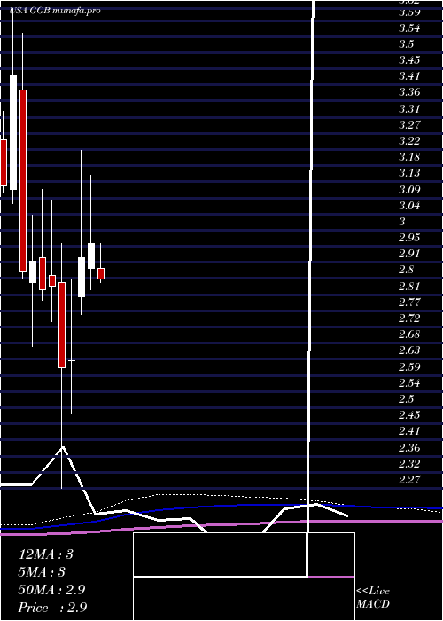Click the 3.13 price axis label
The width and height of the screenshot is (443, 621).
[x=409, y=173]
